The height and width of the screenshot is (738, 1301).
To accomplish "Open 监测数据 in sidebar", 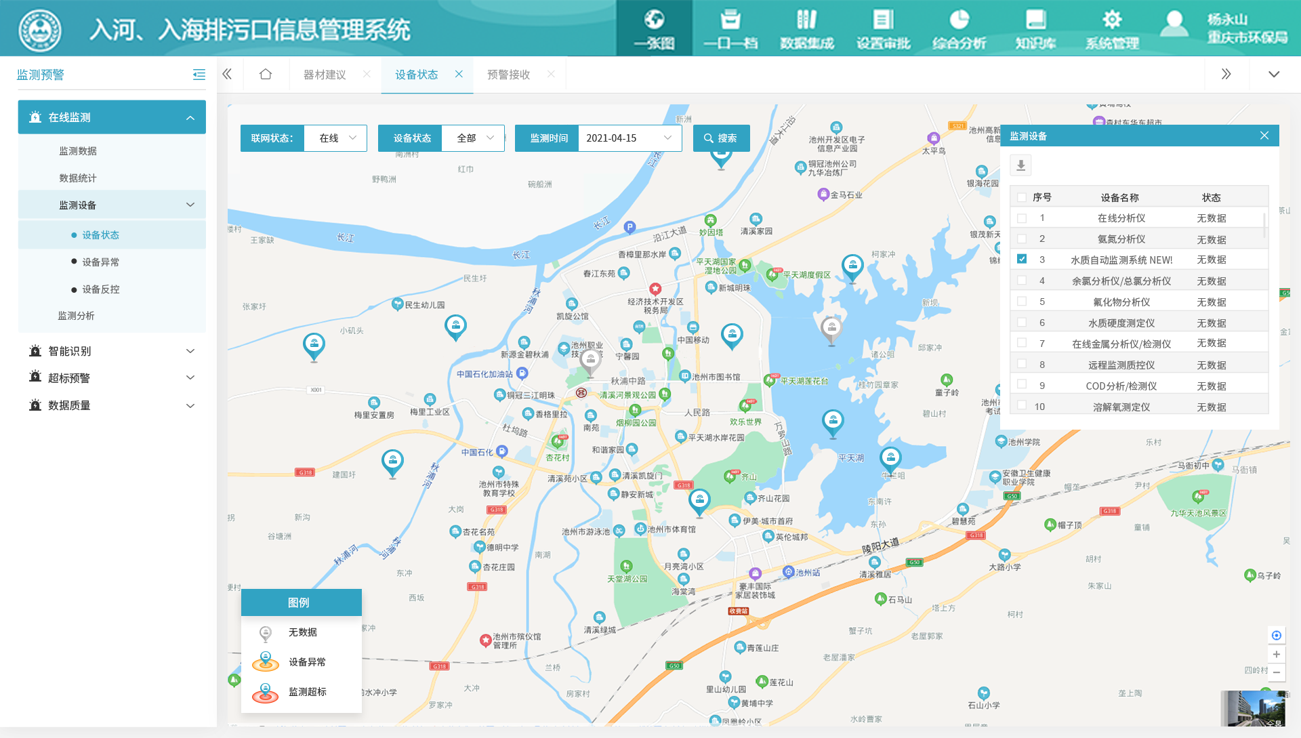I will [x=78, y=151].
